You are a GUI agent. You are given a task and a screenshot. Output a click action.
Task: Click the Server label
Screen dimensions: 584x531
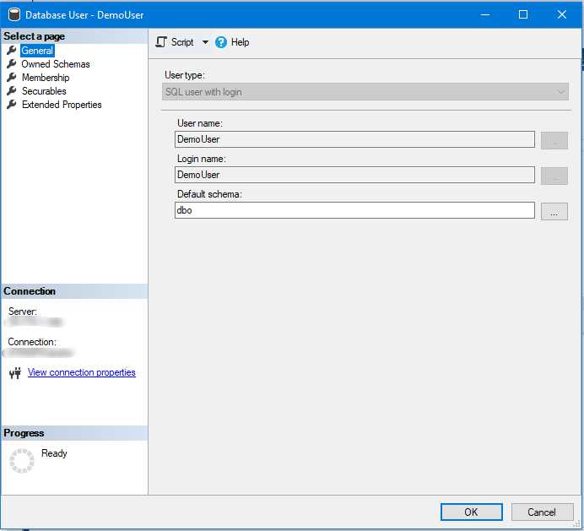(22, 312)
